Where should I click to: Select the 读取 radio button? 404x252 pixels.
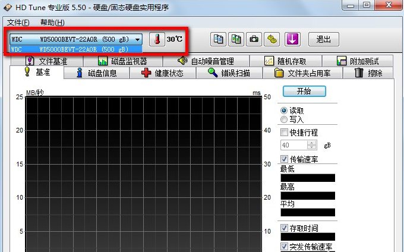click(x=283, y=111)
